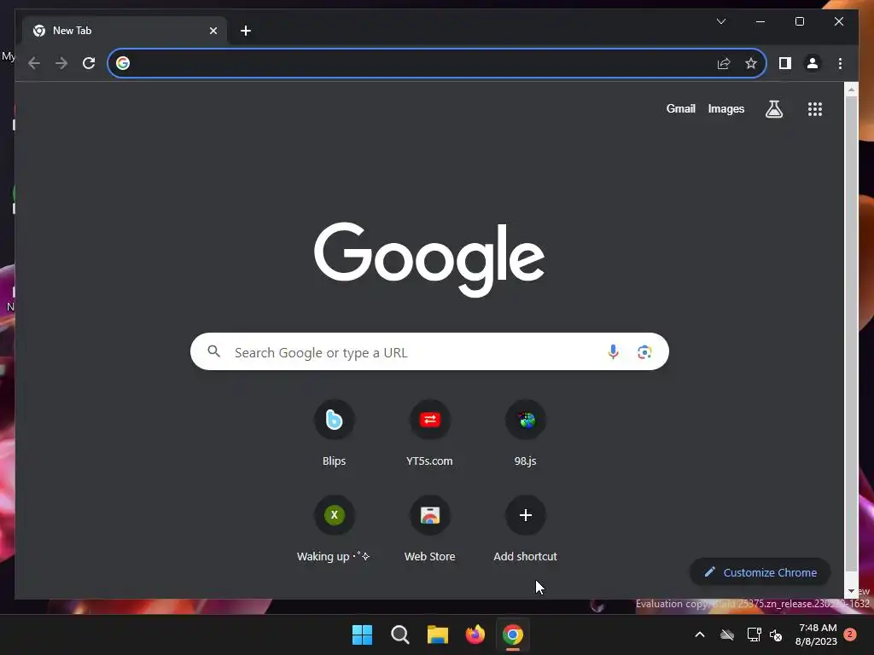874x655 pixels.
Task: Bookmark this tab with the star icon
Action: click(x=751, y=63)
